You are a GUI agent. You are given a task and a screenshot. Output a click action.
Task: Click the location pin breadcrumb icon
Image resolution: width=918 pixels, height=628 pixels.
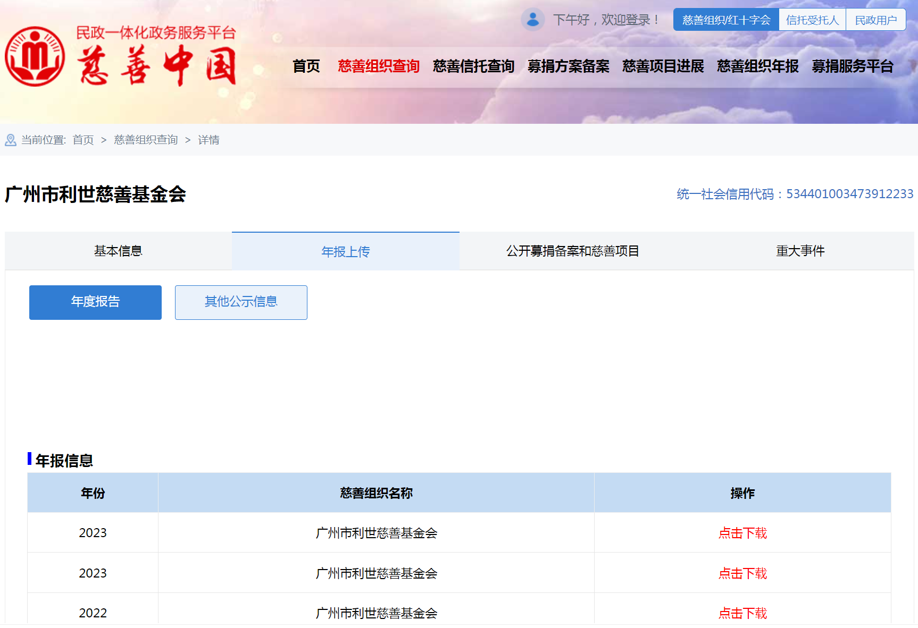pos(11,140)
